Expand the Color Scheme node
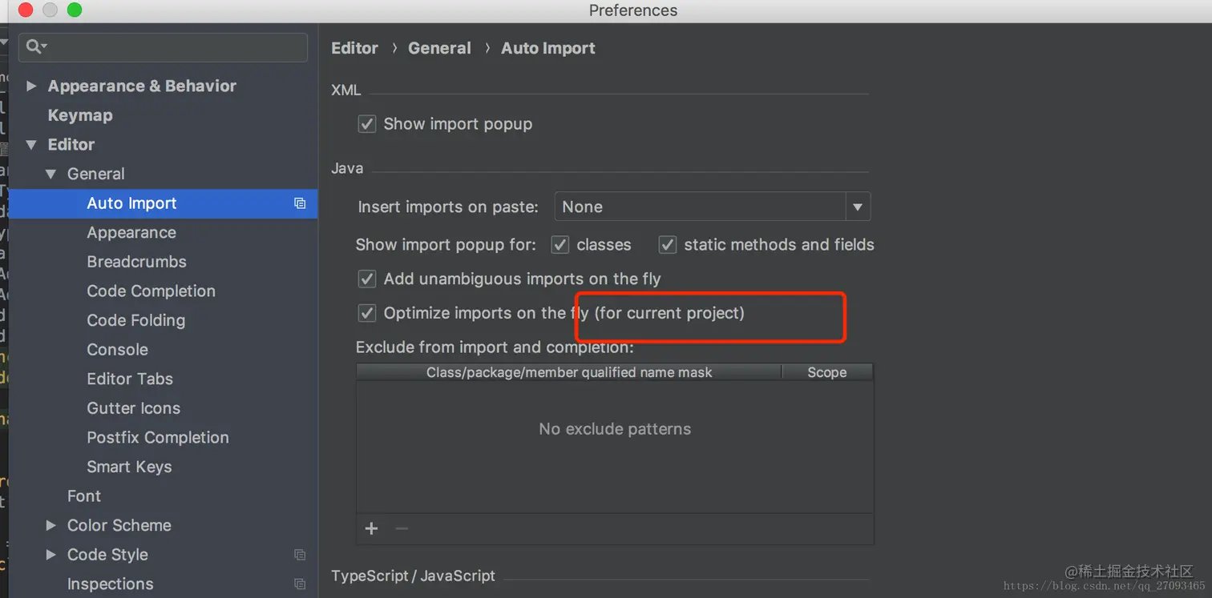Screen dimensions: 1212x598 (x=50, y=525)
